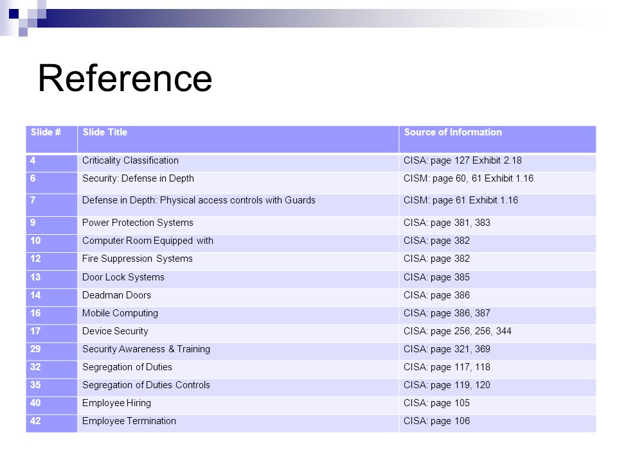
Task: Click slide number 40 cell
Action: (x=51, y=406)
